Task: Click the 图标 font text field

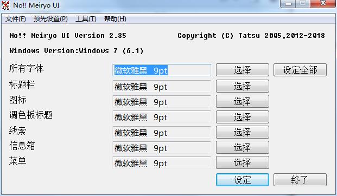Action: (162, 101)
